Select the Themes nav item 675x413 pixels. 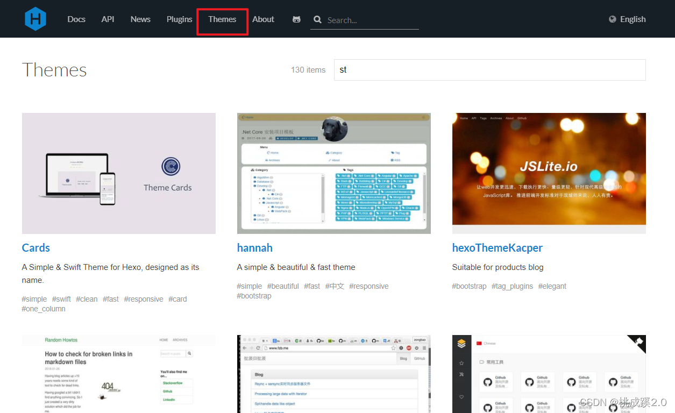tap(222, 19)
